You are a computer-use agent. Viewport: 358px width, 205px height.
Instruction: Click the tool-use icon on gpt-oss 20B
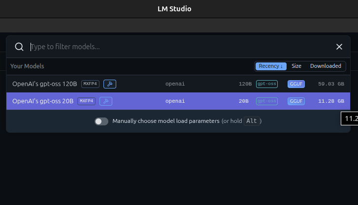(106, 101)
